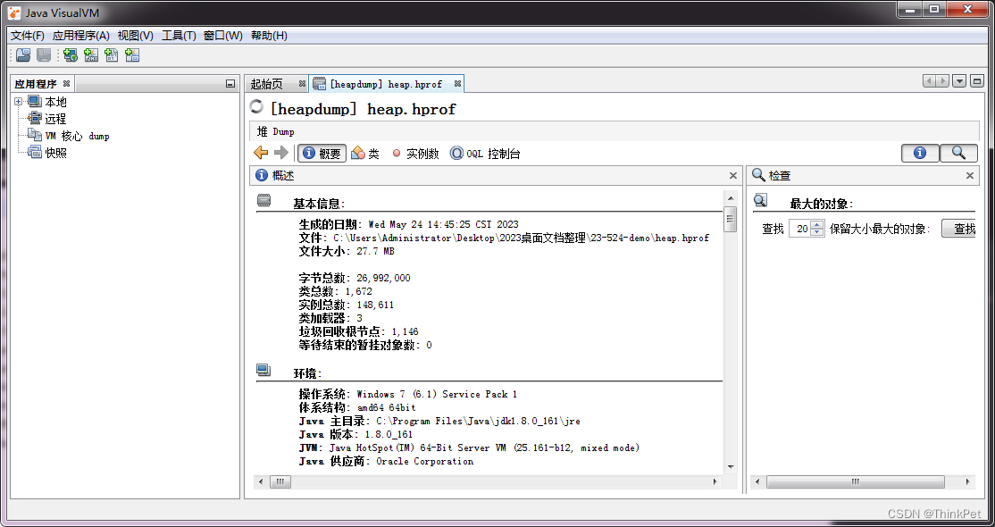
Task: Increase the object count spinner
Action: 816,224
